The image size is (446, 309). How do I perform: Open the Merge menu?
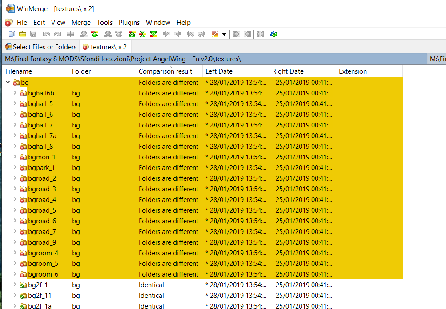(81, 23)
